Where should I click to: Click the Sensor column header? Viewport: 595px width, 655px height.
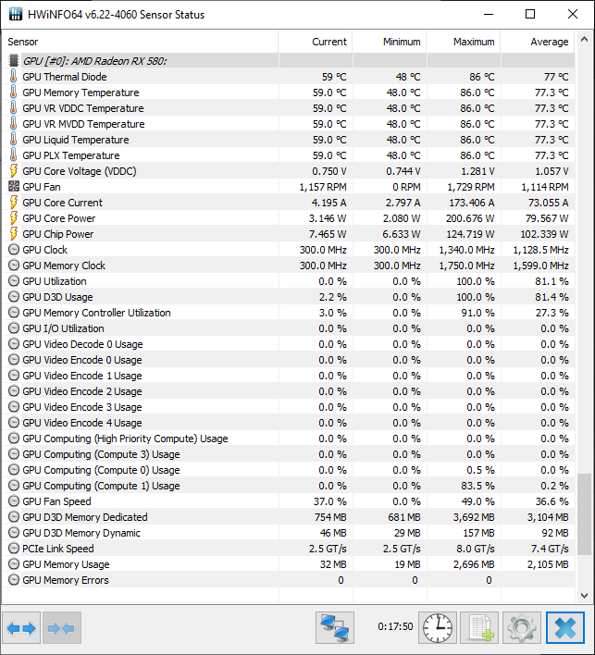(140, 42)
